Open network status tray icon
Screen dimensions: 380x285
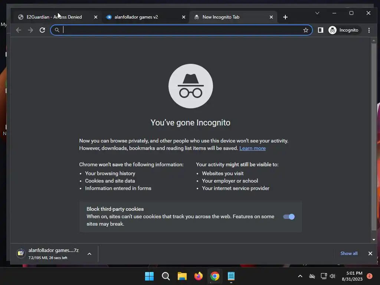324,276
